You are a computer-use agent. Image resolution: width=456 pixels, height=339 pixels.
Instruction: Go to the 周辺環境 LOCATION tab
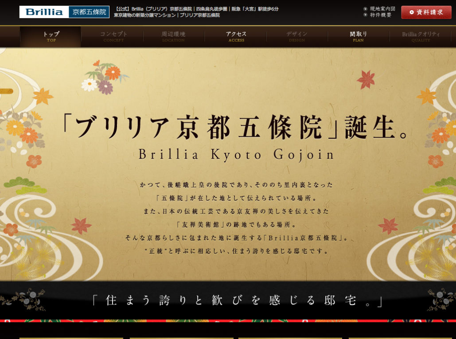[173, 37]
